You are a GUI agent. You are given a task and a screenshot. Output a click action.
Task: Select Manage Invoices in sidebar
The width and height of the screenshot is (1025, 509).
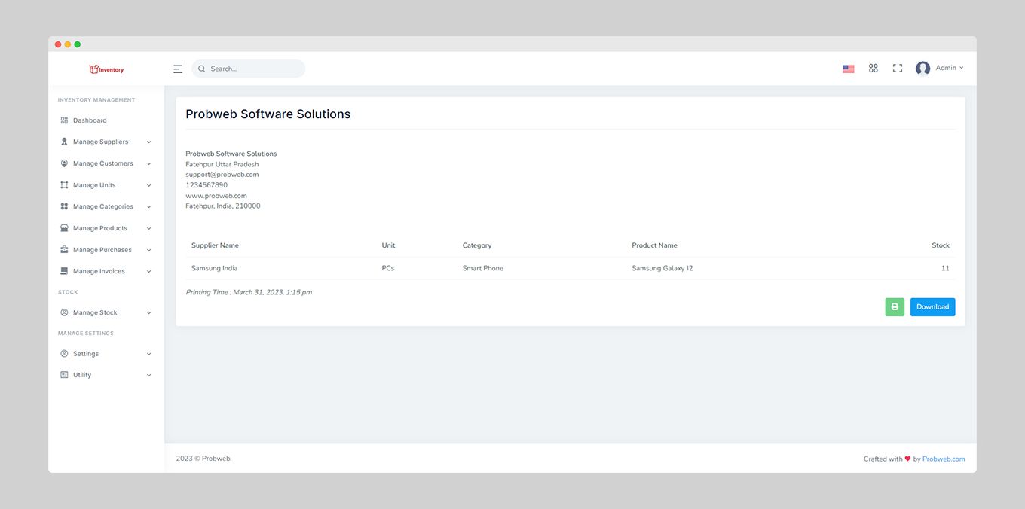click(99, 271)
